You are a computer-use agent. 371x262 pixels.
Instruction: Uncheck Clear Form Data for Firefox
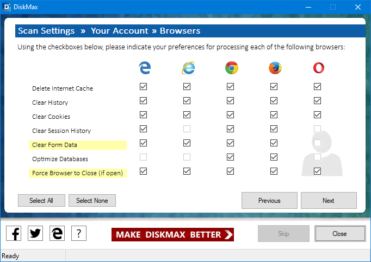click(x=274, y=143)
